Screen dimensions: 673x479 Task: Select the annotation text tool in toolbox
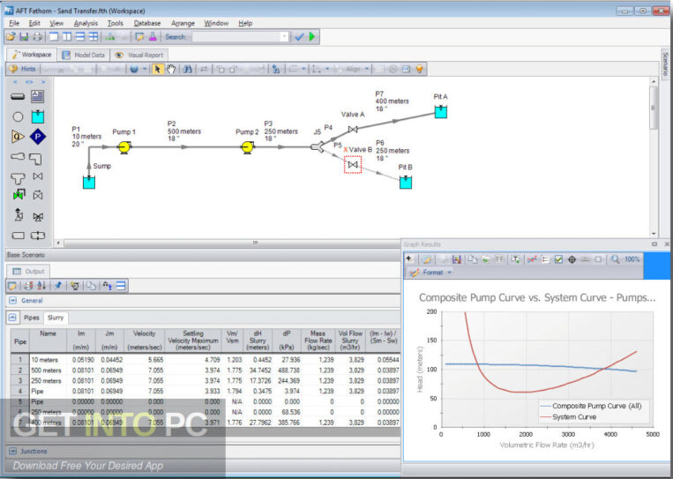[x=37, y=96]
